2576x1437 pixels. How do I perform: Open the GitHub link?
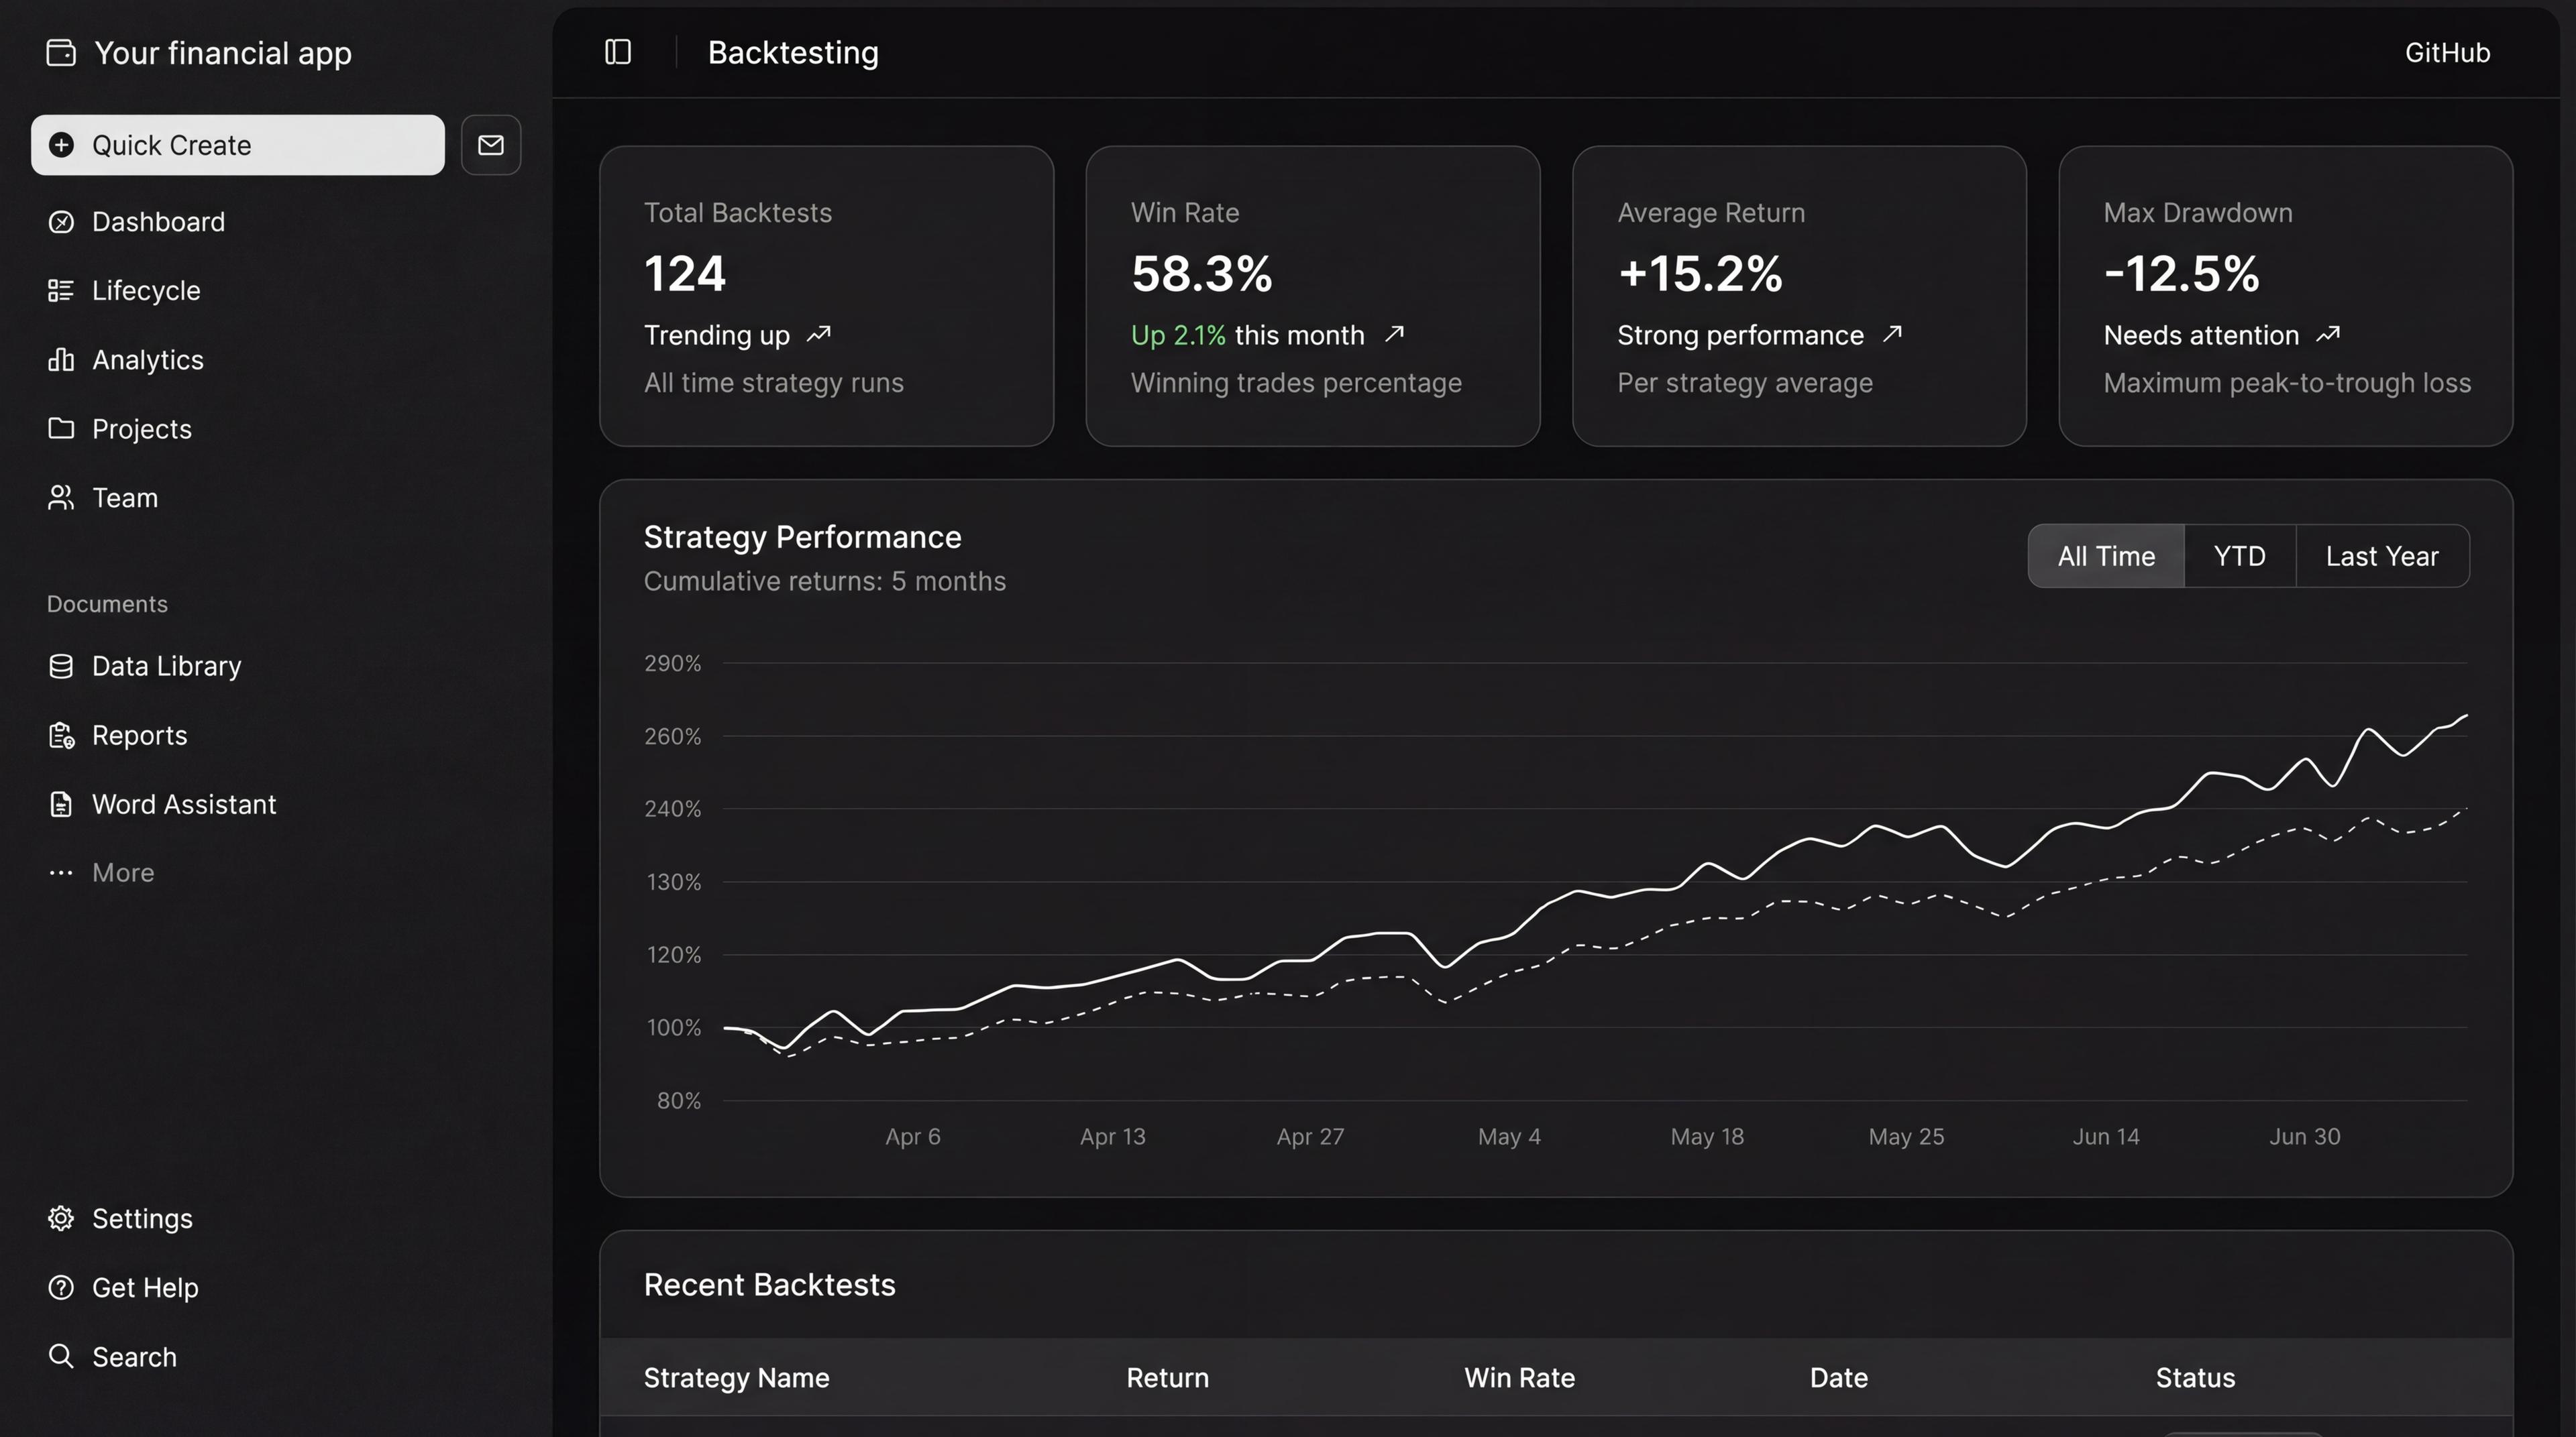click(x=2447, y=52)
